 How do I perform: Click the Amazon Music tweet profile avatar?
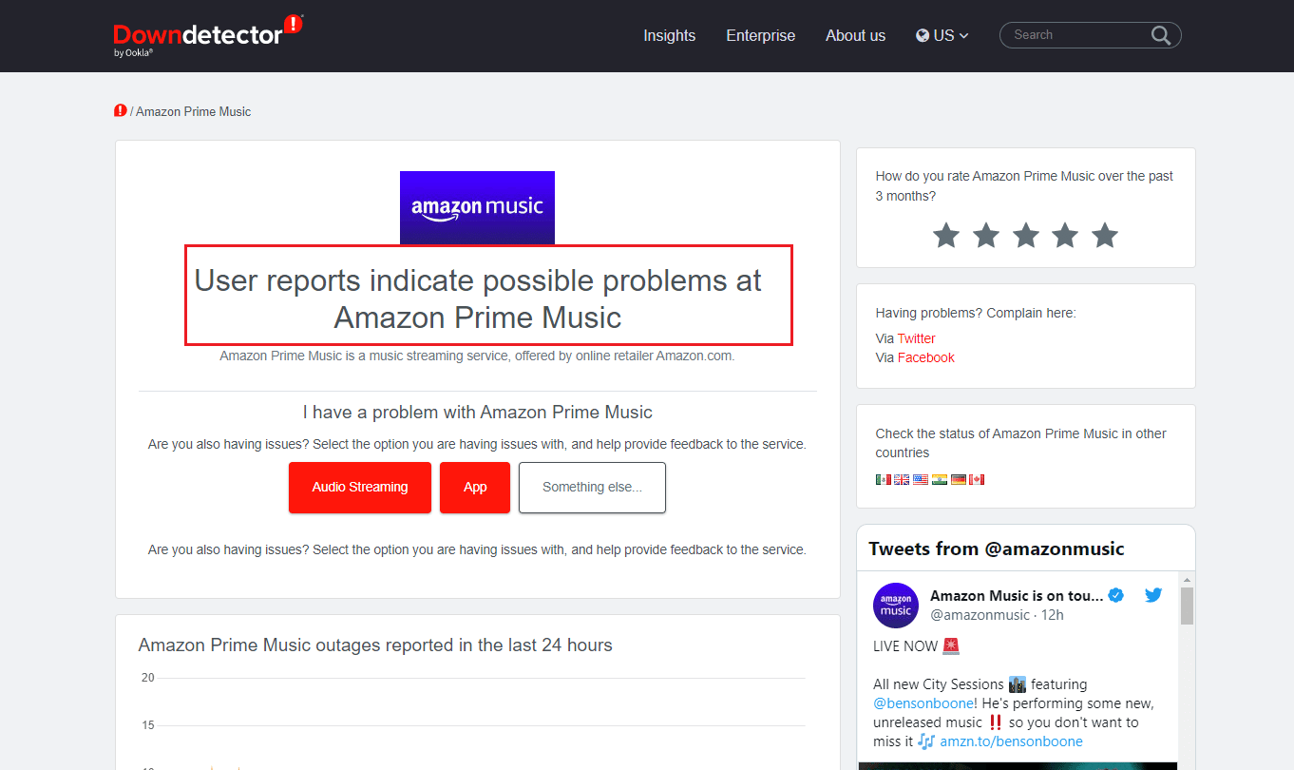coord(896,606)
